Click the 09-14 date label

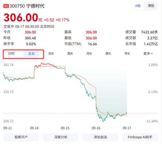[x=34, y=128]
